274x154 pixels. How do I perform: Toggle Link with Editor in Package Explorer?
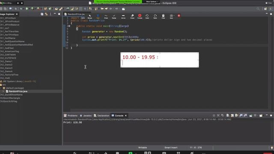tap(46, 14)
